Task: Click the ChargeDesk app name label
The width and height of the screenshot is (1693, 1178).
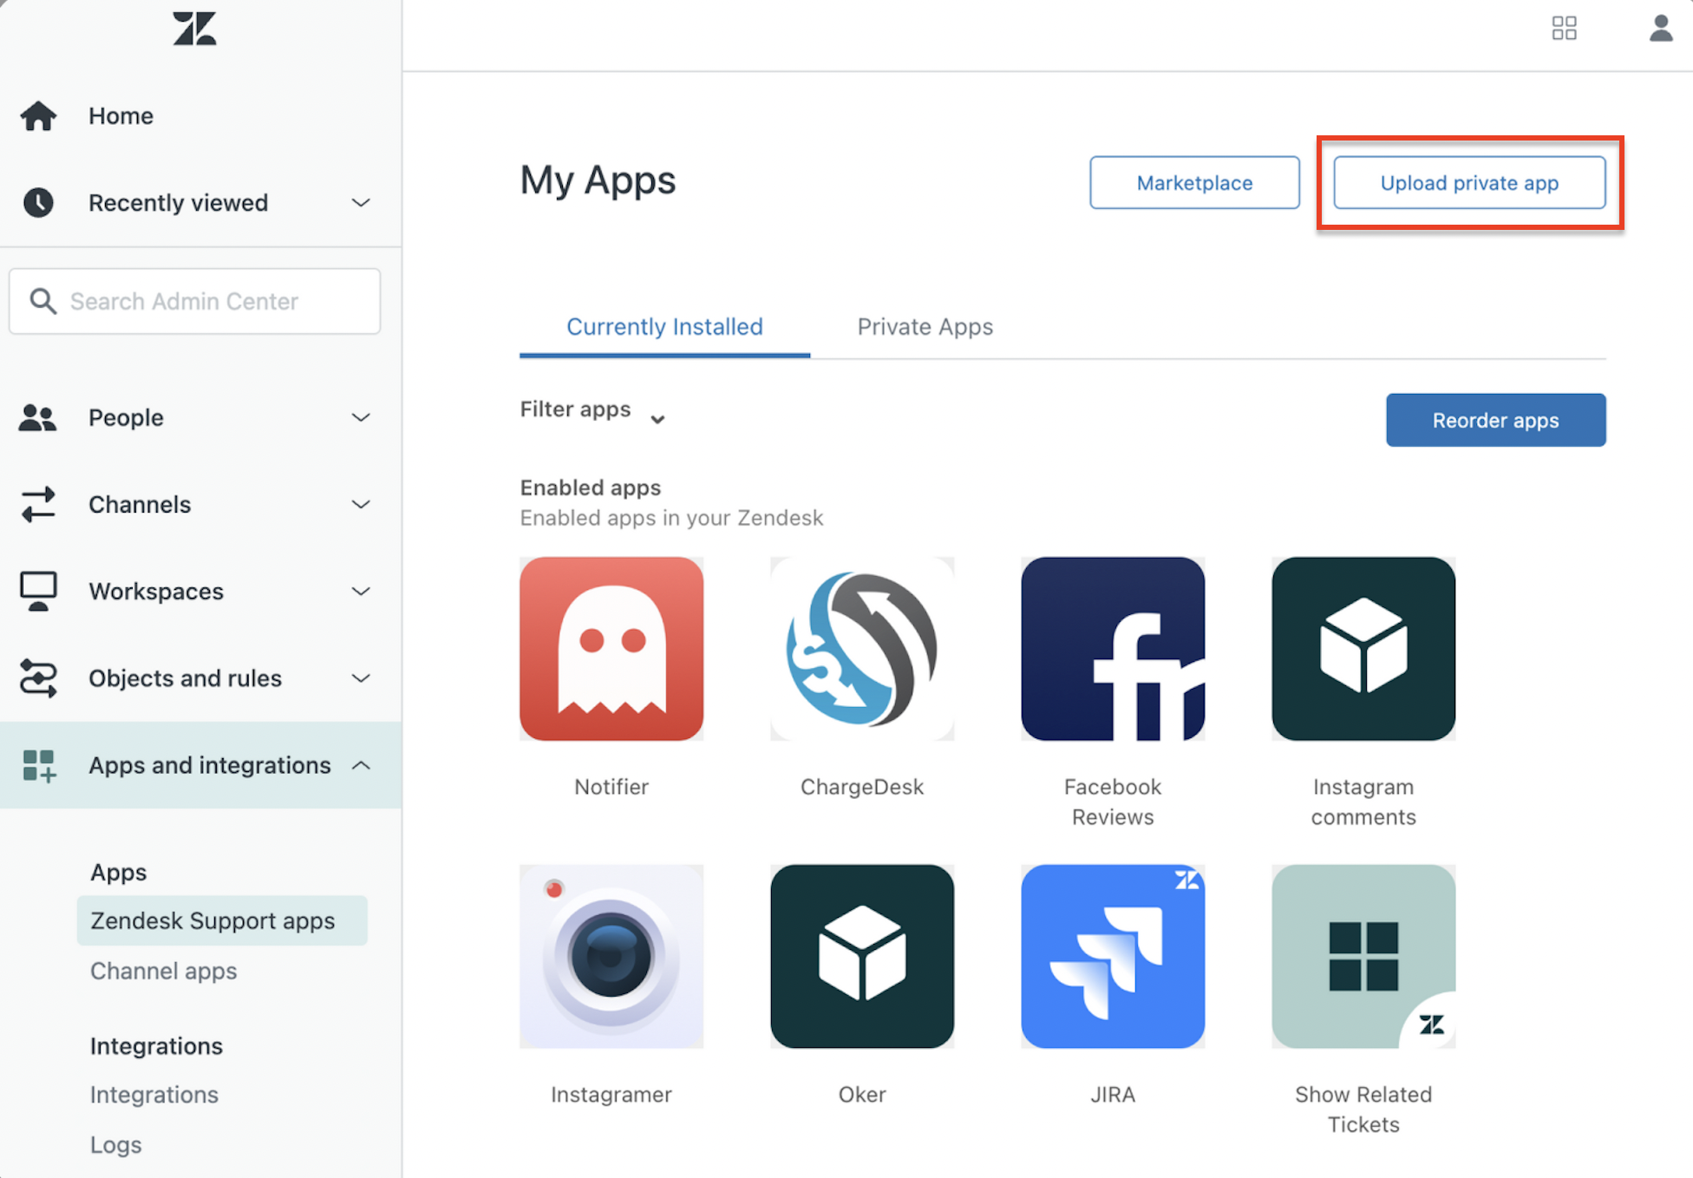Action: pos(862,787)
